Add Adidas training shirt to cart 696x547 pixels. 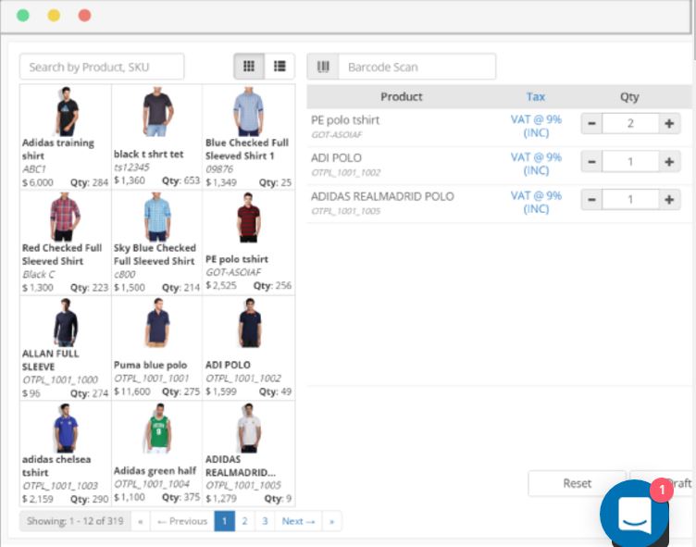click(x=65, y=137)
